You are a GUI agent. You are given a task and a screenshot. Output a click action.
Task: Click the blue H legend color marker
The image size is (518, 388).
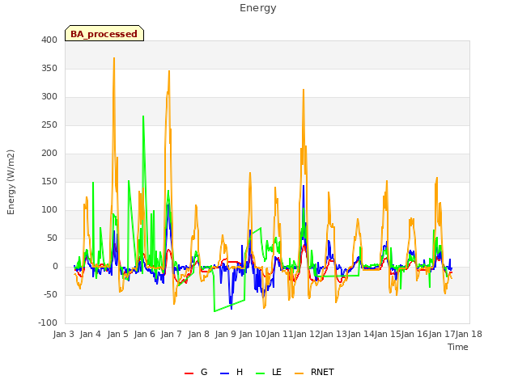pyautogui.click(x=224, y=373)
